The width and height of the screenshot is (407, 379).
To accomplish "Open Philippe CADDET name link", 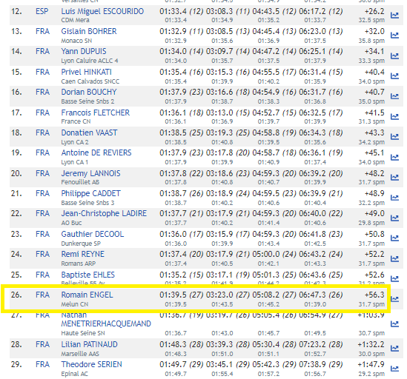I will coord(90,193).
